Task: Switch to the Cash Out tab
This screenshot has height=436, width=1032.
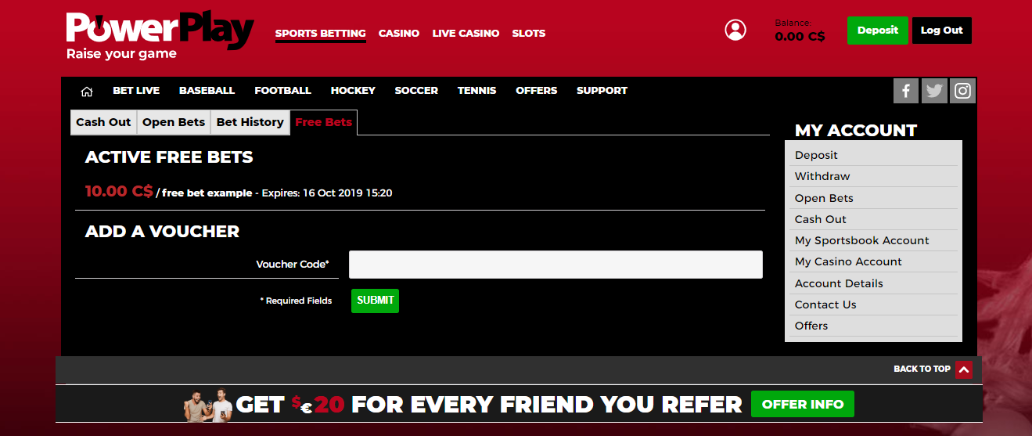Action: point(103,122)
